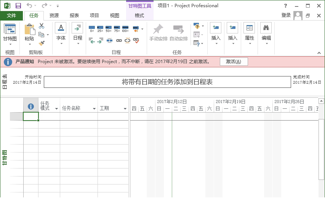Click 登录 to sign in
This screenshot has width=325, height=205.
coord(286,15)
